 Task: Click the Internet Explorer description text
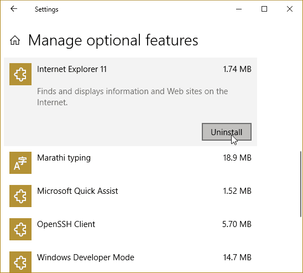[132, 97]
